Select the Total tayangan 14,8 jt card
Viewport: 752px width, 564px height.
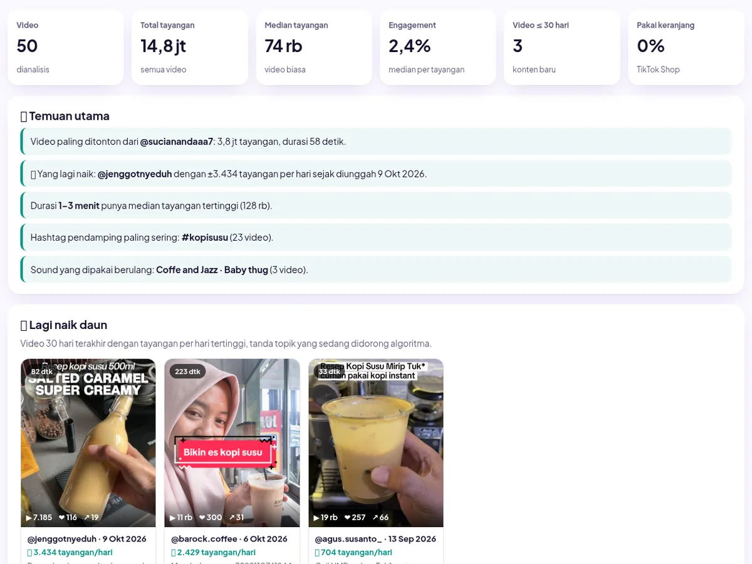click(x=190, y=48)
